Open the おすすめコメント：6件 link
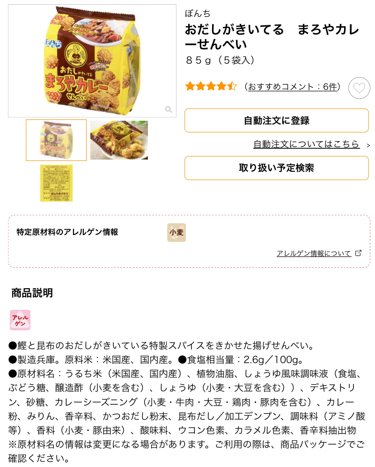Screen dimensions: 375x467 point(293,87)
